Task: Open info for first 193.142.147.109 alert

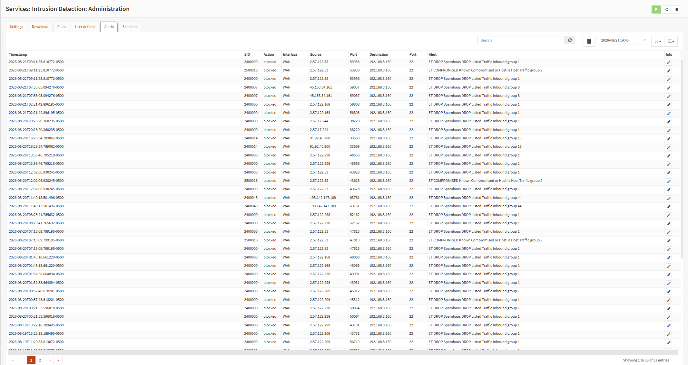Action: pos(669,198)
